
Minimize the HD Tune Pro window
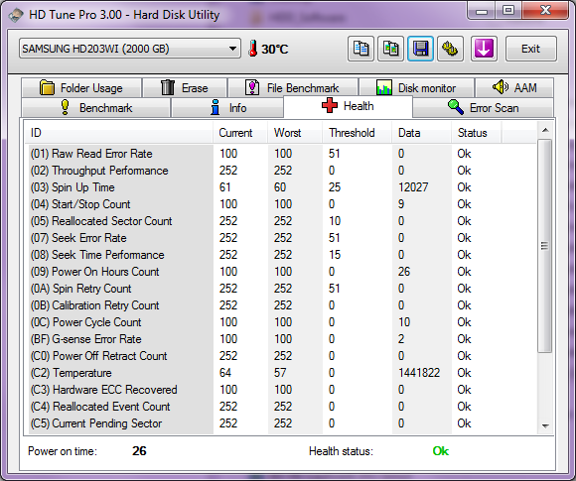[x=482, y=10]
